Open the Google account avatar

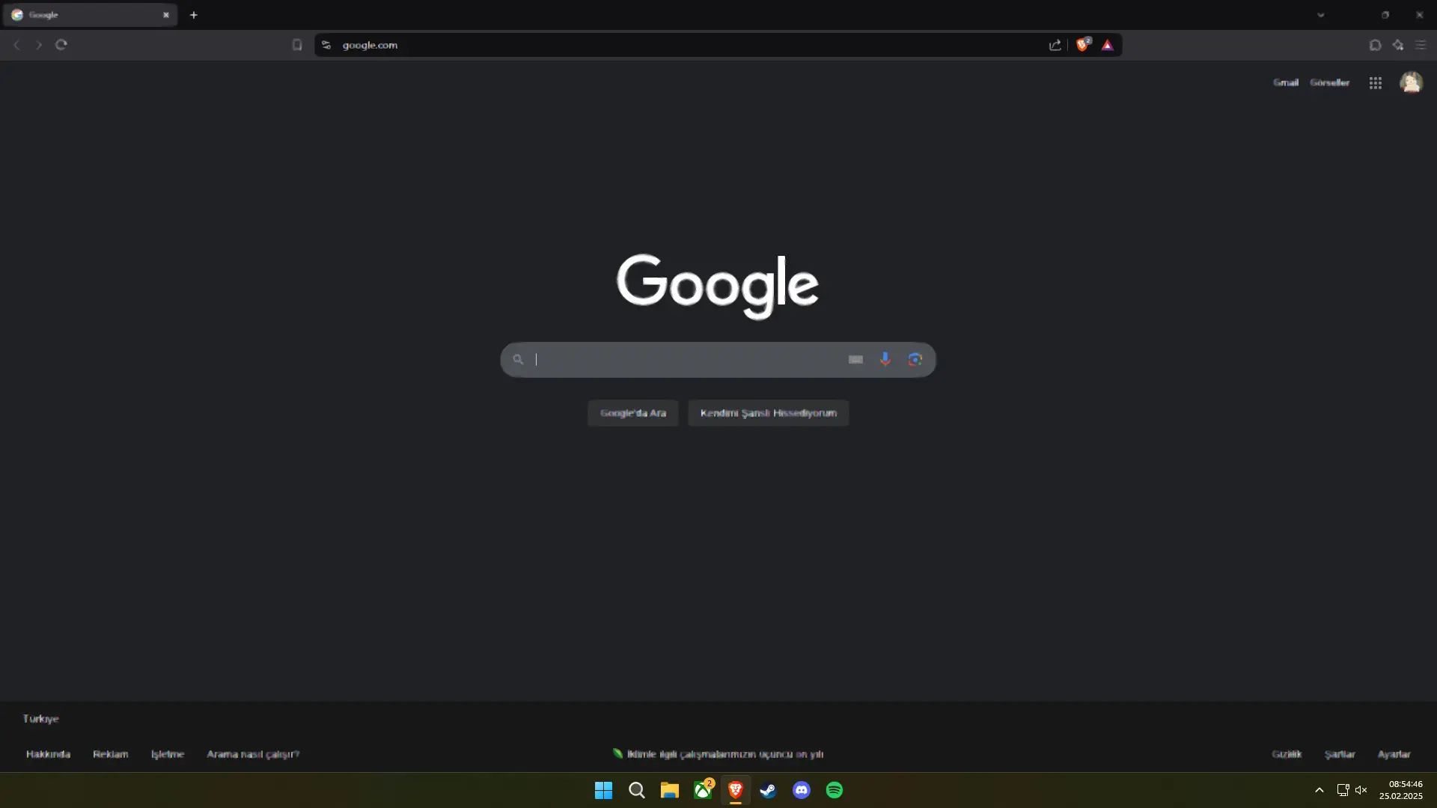tap(1412, 82)
